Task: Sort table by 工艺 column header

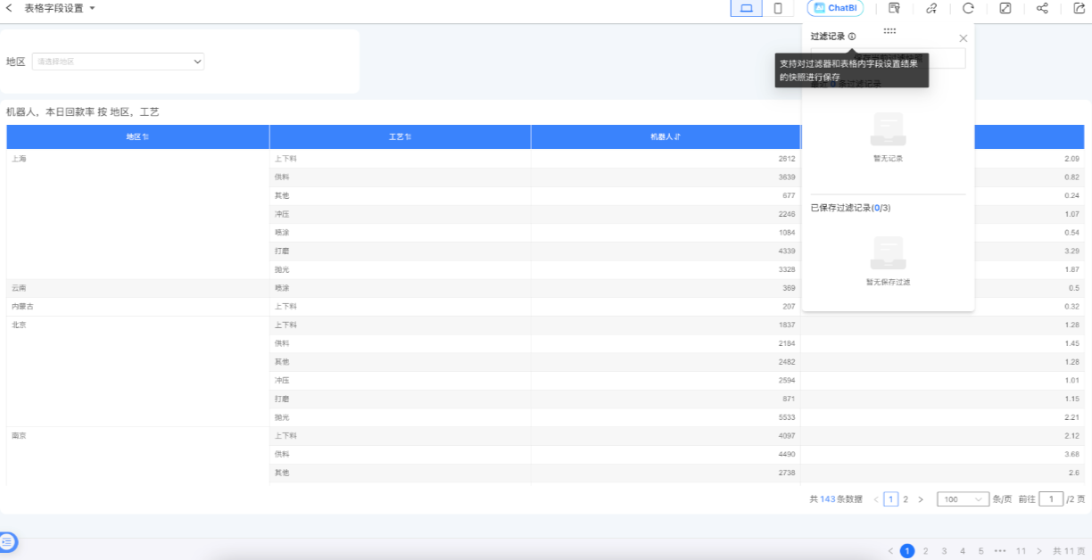Action: click(x=400, y=136)
